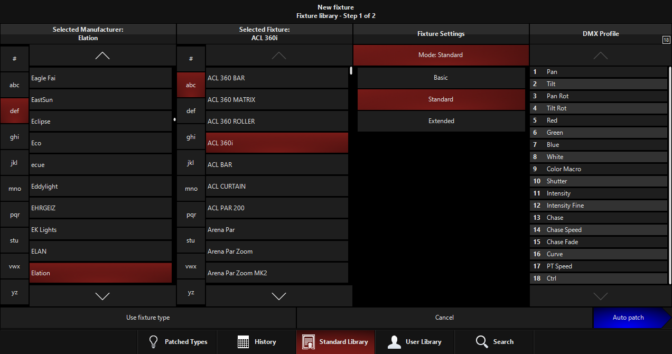Click the fixture list scrollbar thumb
The height and width of the screenshot is (354, 672).
tap(351, 70)
